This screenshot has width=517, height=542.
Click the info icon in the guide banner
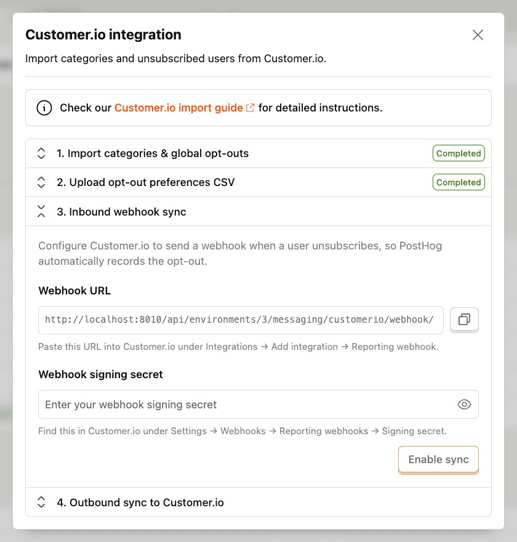44,108
